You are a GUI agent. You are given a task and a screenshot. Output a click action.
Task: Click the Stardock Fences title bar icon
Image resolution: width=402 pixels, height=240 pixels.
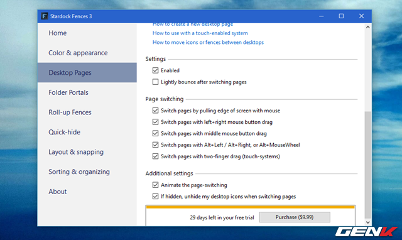45,16
